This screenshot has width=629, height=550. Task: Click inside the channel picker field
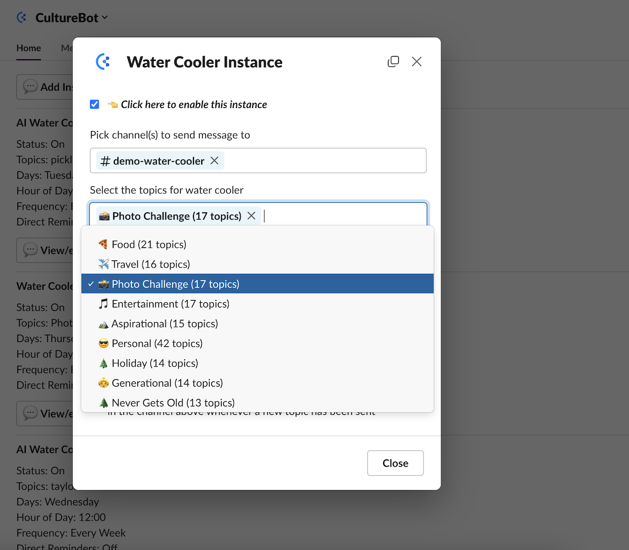tap(258, 160)
